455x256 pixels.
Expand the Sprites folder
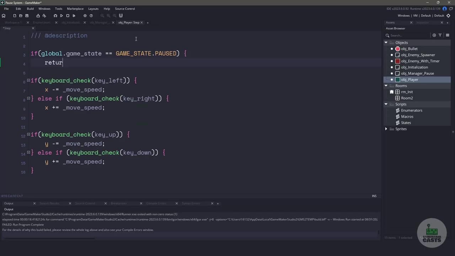tap(386, 129)
